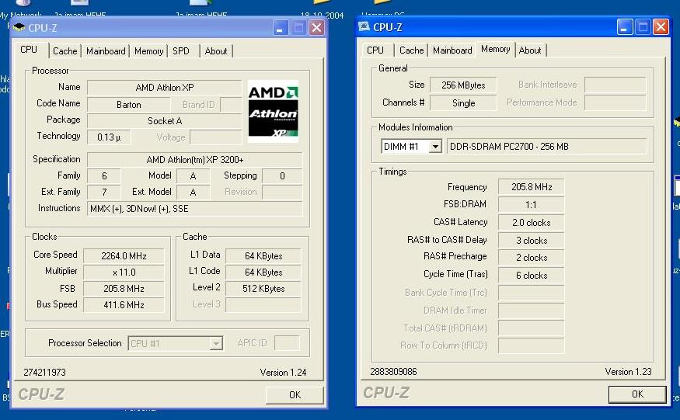Image resolution: width=680 pixels, height=420 pixels.
Task: Click CAS# Latency value 2.0 clocks
Action: click(532, 222)
